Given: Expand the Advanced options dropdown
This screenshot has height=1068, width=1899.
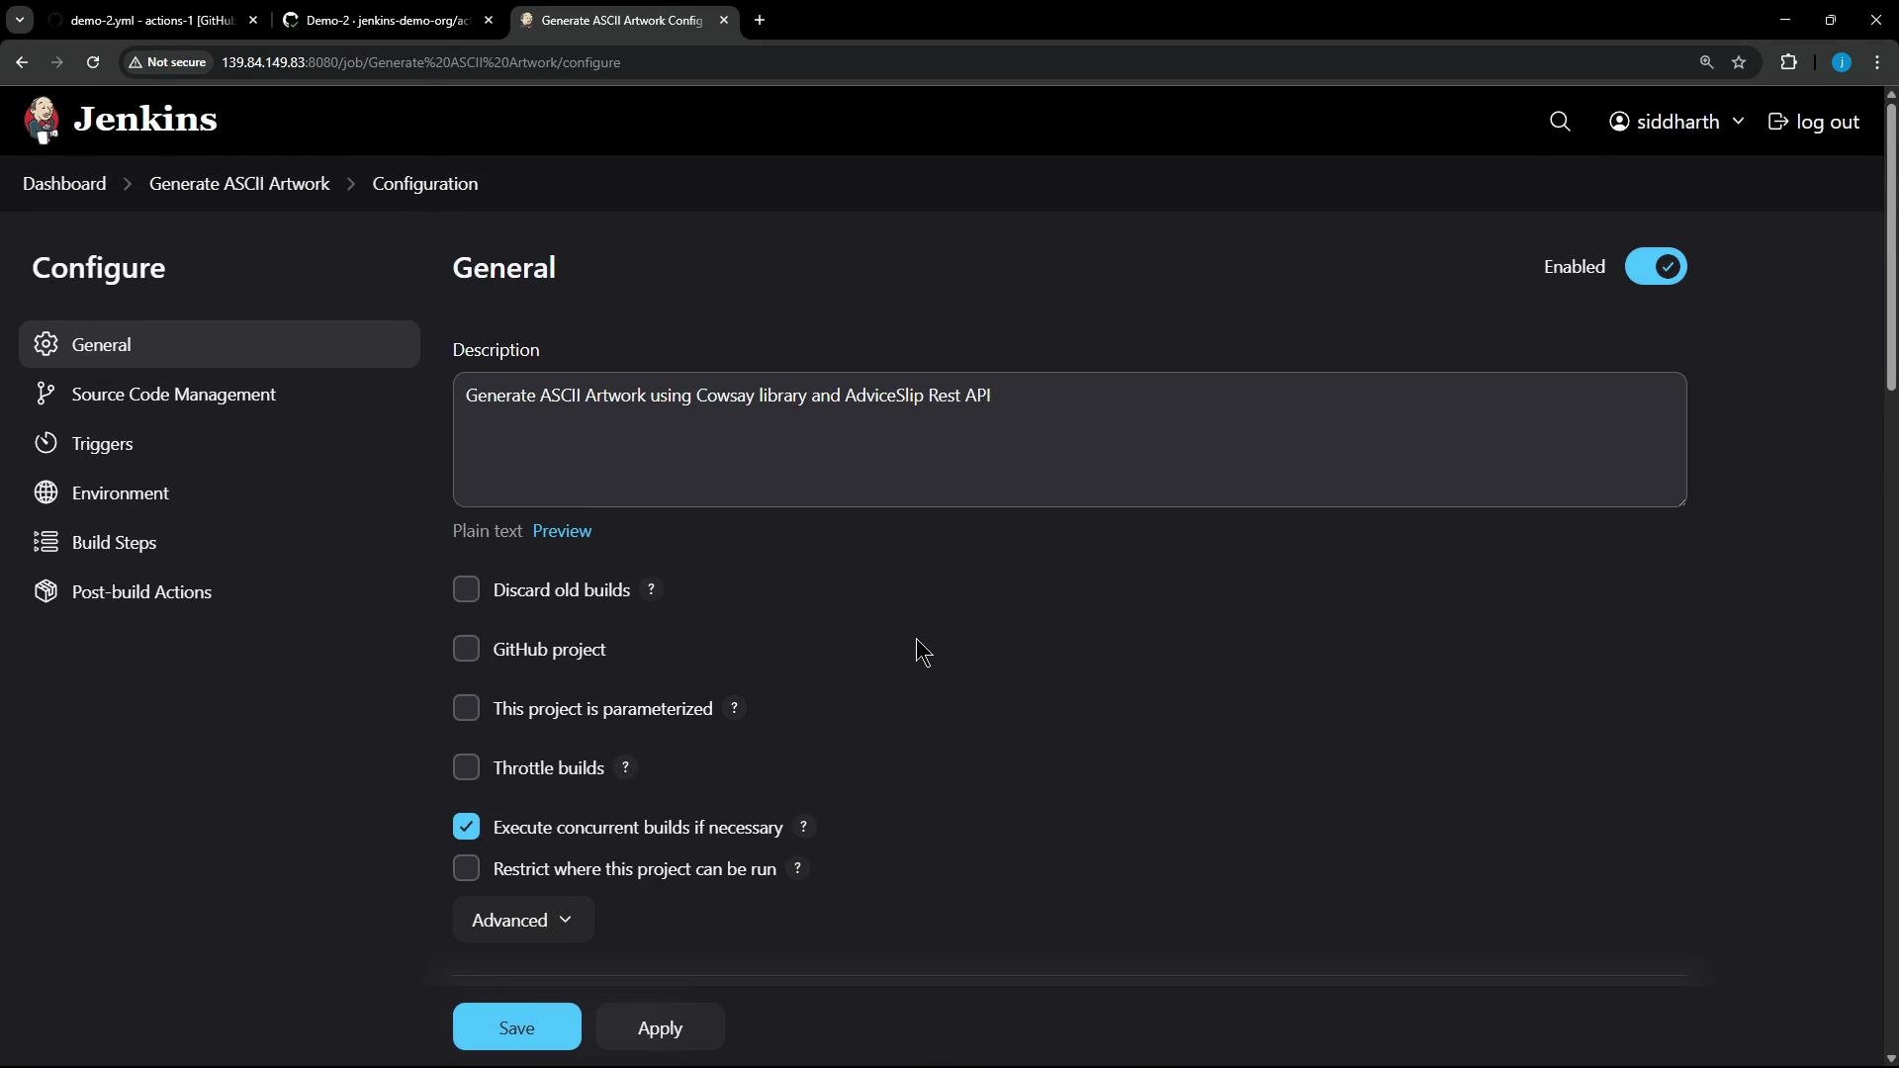Looking at the screenshot, I should pyautogui.click(x=523, y=921).
